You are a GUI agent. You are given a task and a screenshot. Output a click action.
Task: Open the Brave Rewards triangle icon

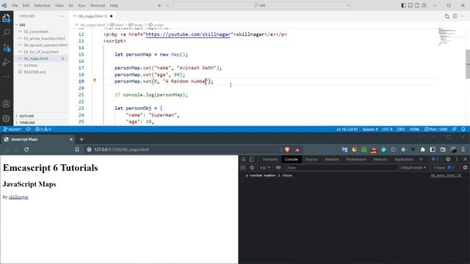point(297,150)
